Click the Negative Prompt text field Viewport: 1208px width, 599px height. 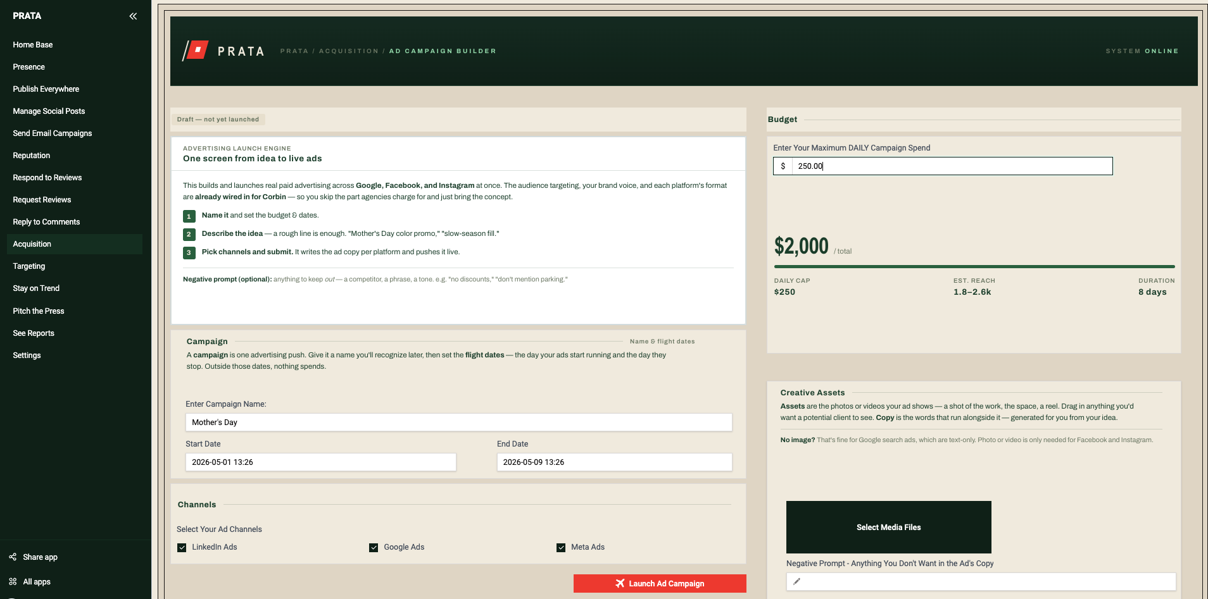coord(981,581)
